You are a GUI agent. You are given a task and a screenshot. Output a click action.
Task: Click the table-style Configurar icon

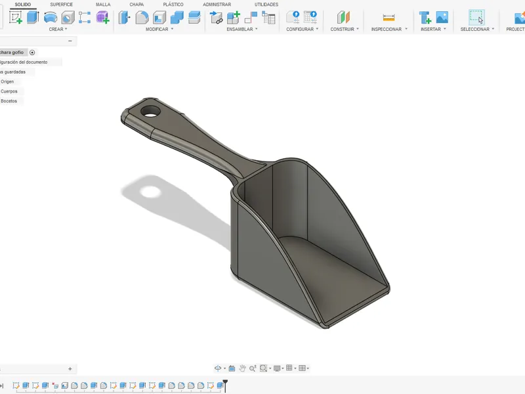pyautogui.click(x=310, y=18)
